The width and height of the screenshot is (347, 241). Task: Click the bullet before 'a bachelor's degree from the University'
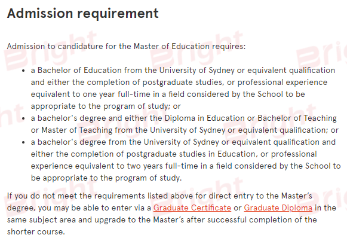point(23,143)
